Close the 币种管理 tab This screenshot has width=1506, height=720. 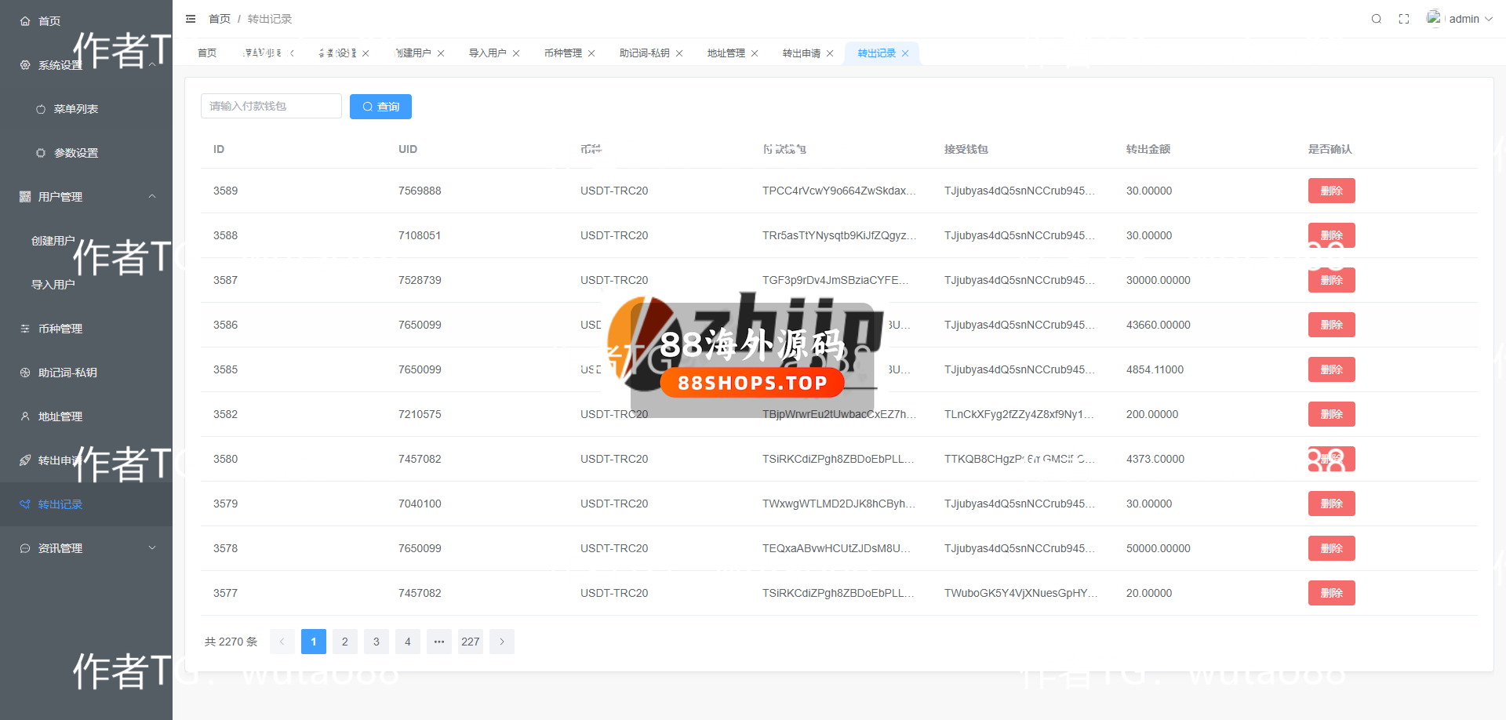point(591,53)
